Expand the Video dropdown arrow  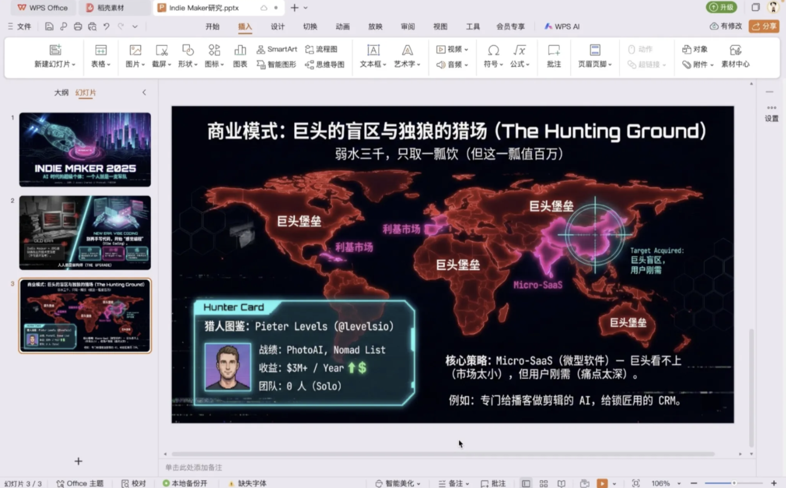click(466, 50)
